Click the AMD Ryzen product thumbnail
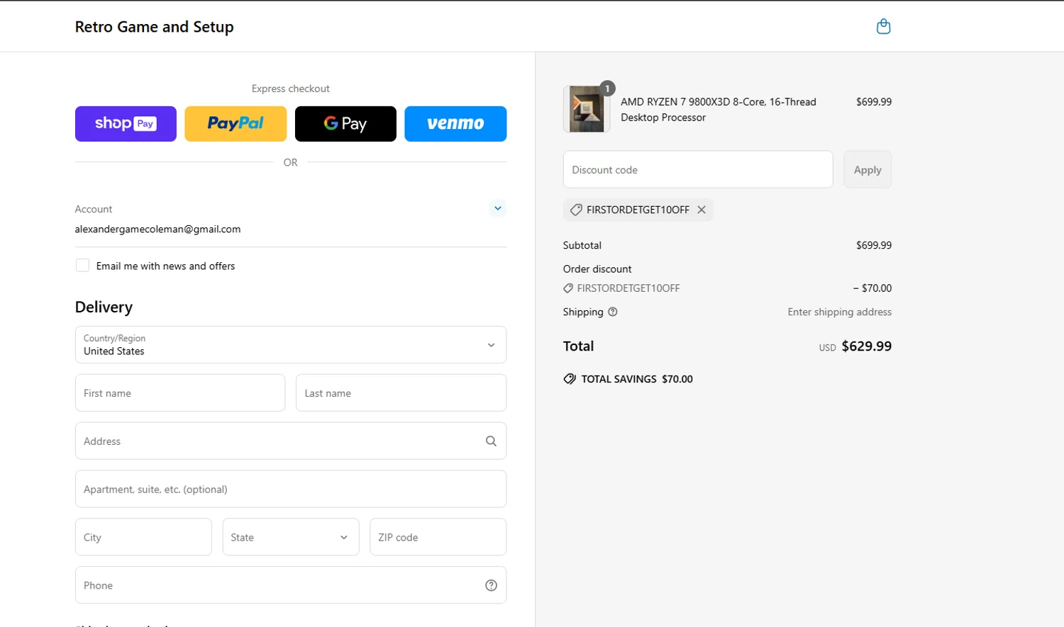 click(x=587, y=109)
